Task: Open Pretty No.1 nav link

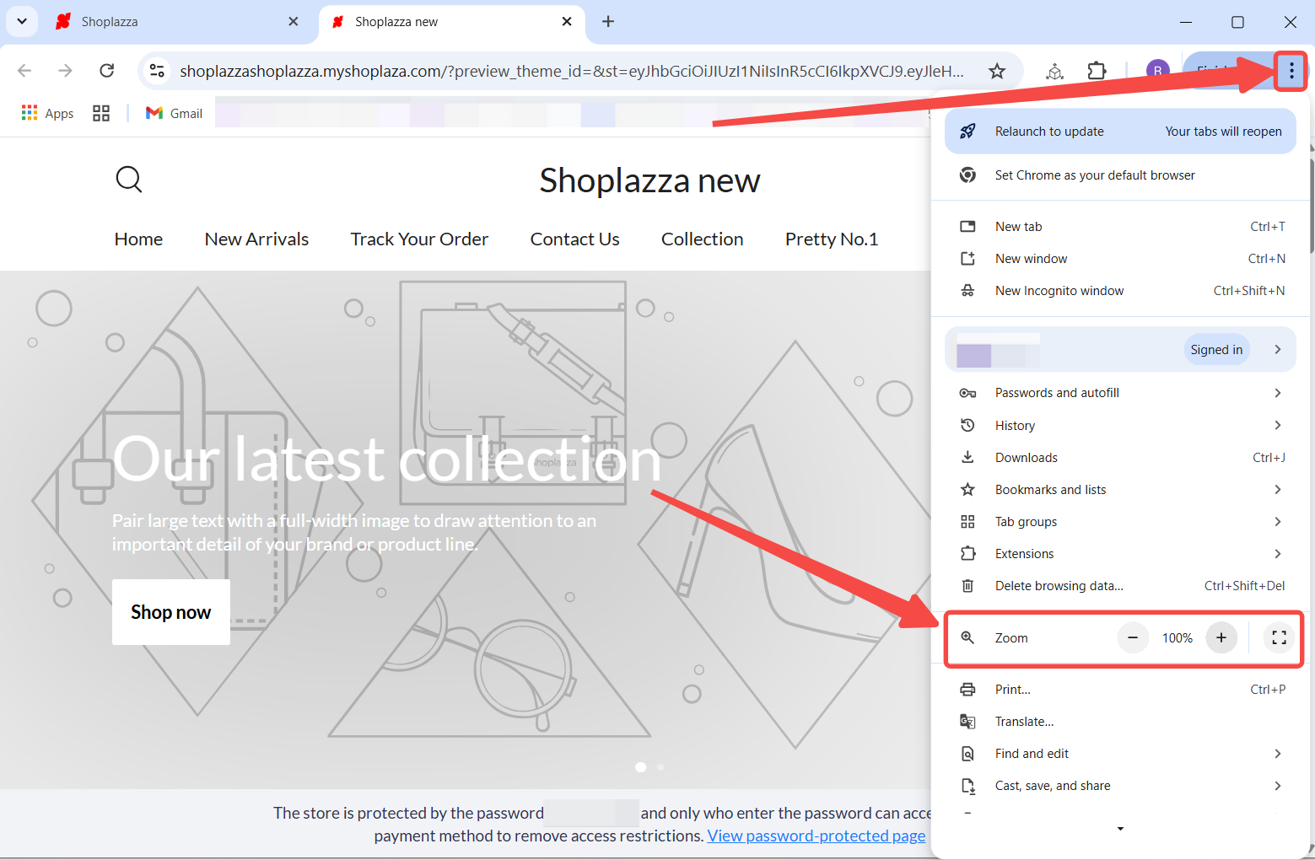Action: 832,239
